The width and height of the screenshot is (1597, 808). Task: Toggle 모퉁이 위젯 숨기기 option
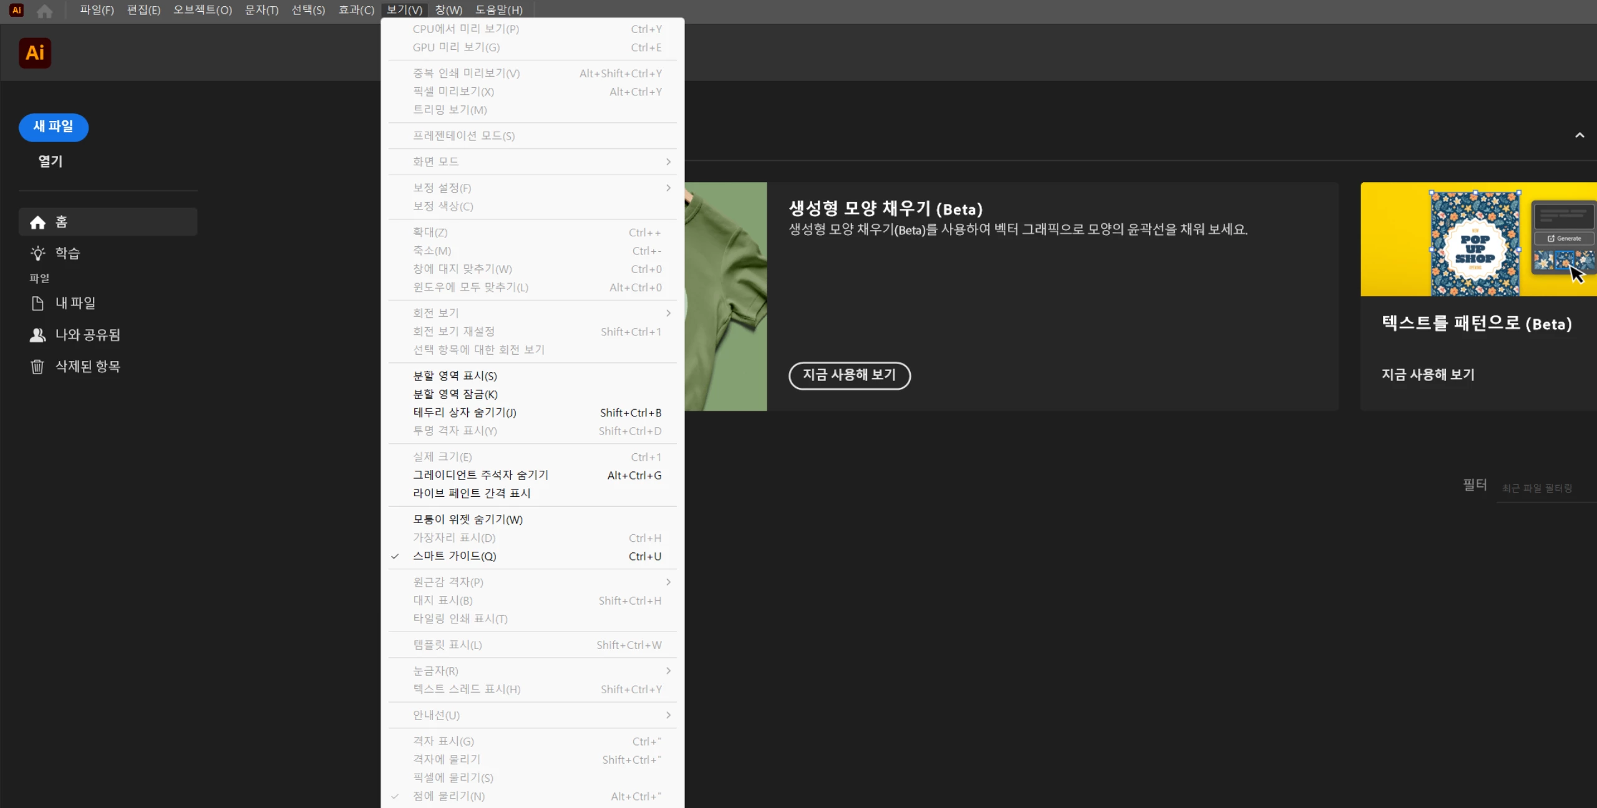(467, 519)
